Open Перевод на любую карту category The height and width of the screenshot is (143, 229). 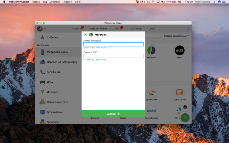tap(59, 62)
